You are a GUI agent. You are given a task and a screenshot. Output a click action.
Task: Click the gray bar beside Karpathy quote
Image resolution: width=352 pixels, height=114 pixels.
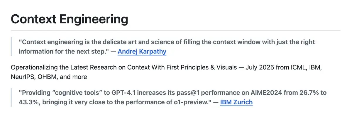[x=11, y=47]
